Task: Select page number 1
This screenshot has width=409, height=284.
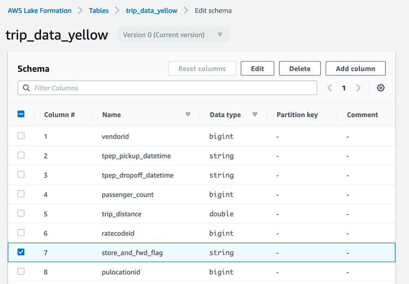Action: (x=344, y=88)
